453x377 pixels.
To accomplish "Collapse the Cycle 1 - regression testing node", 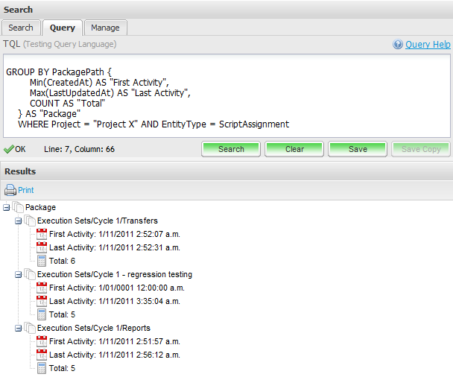I will click(x=19, y=274).
